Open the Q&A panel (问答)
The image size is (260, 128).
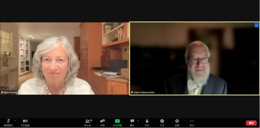(102, 121)
